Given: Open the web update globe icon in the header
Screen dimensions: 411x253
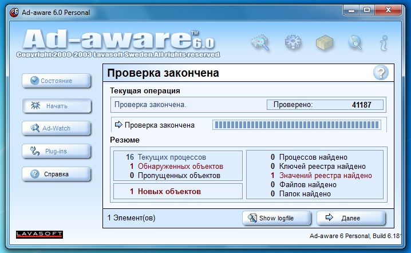Looking at the screenshot, I should (x=355, y=42).
